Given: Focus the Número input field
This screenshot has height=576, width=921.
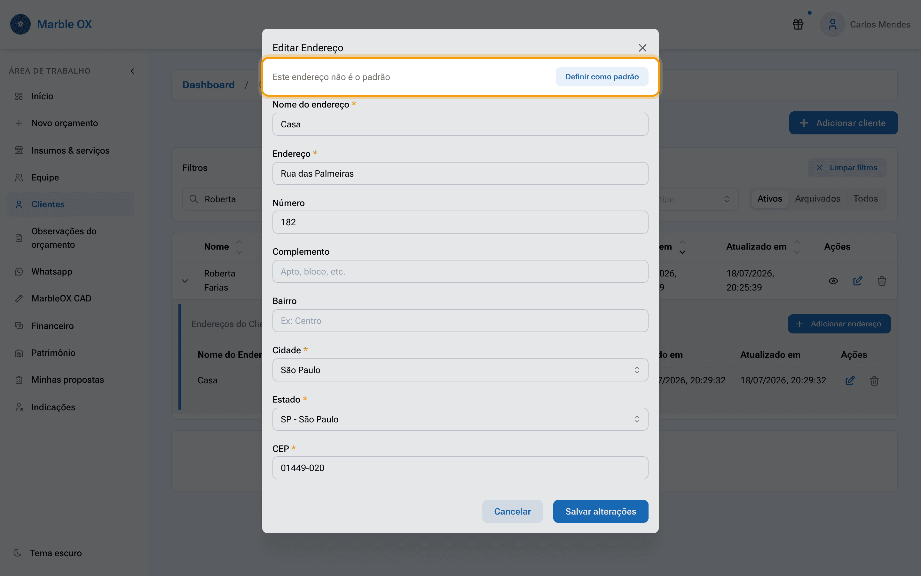Looking at the screenshot, I should point(460,222).
